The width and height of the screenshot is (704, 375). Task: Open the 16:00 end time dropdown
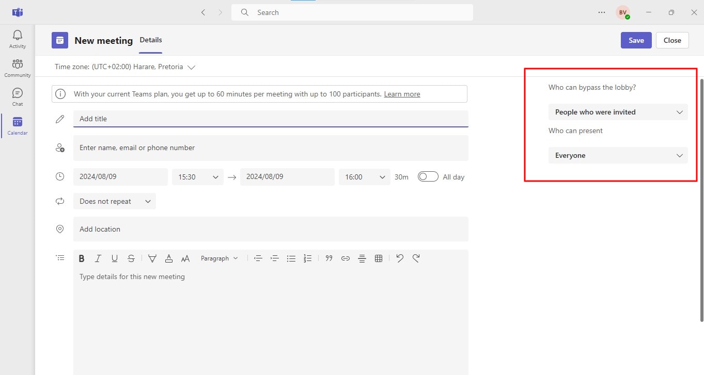coord(365,177)
